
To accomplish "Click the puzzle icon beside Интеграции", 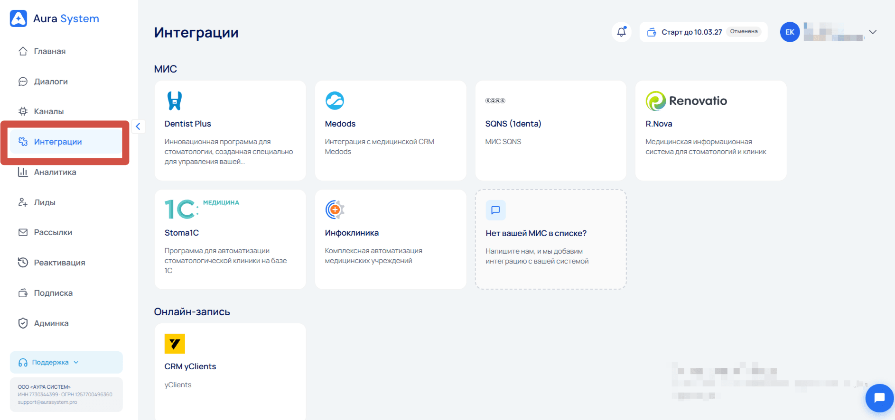I will click(x=23, y=142).
